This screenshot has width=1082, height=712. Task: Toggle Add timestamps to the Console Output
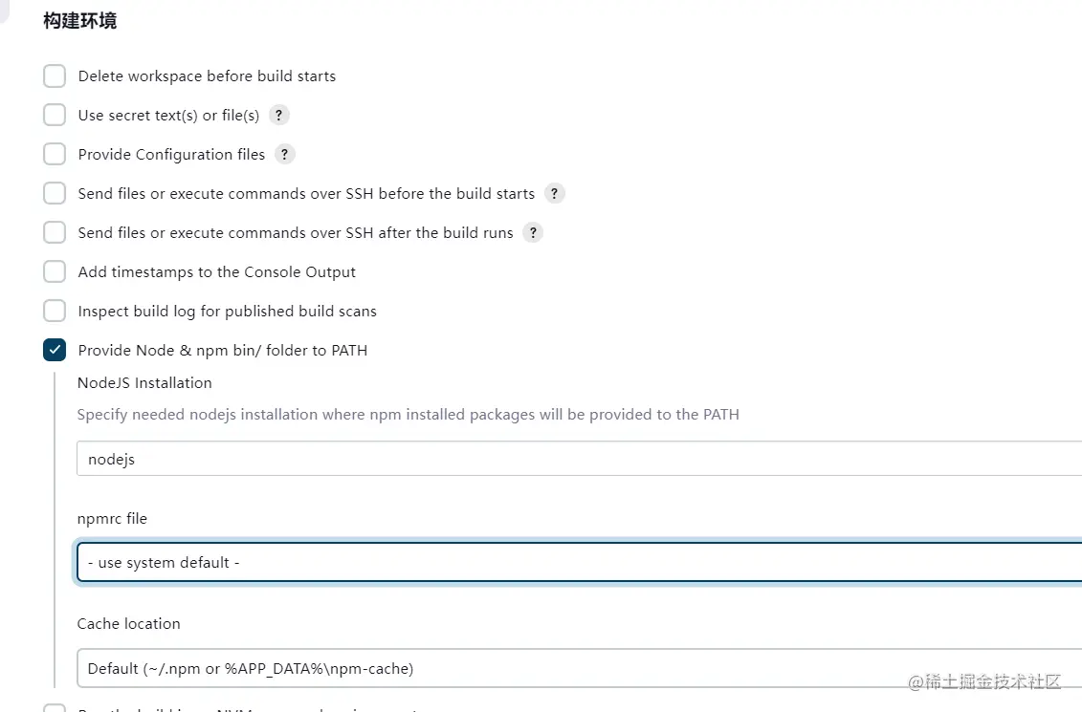55,272
